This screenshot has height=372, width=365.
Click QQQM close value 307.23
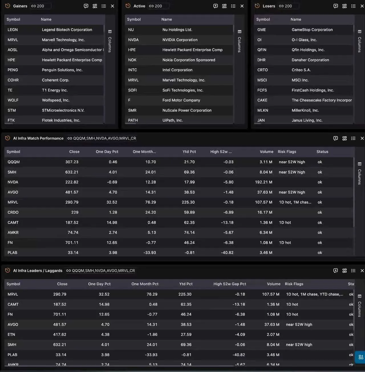coord(72,162)
